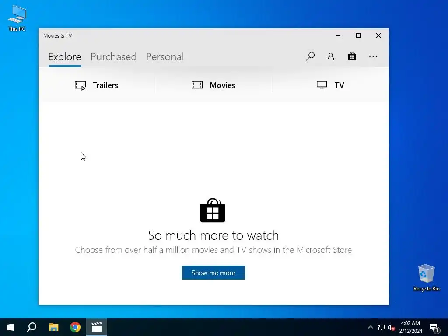Switch to the Explore tab

point(65,57)
